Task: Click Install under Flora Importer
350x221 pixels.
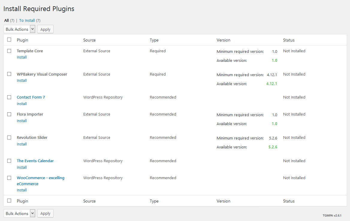Action: 22,121
